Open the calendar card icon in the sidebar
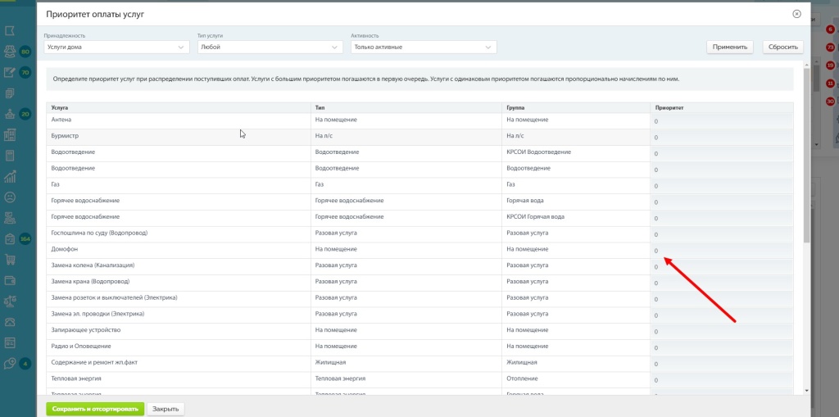The width and height of the screenshot is (839, 417). point(9,342)
